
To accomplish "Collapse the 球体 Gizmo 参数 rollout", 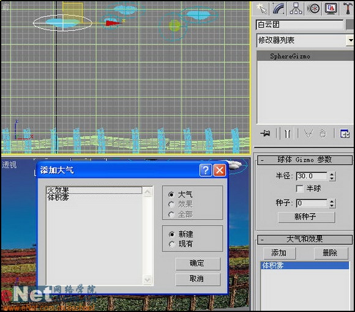I will click(305, 160).
